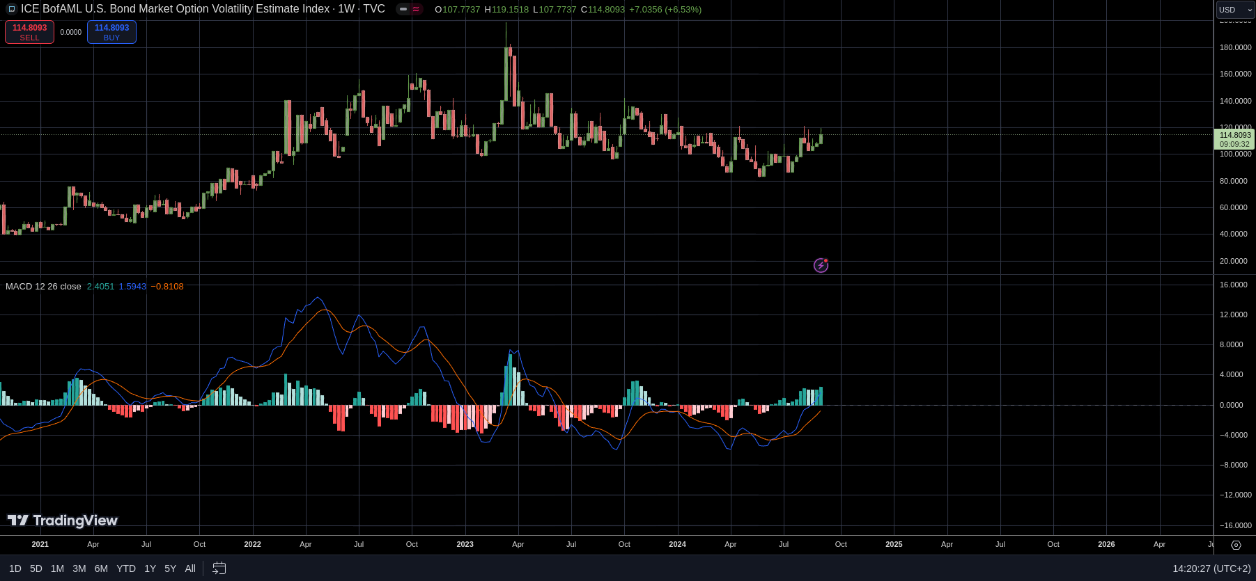Click the symbol icon before the chart title
1256x581 pixels.
click(x=11, y=10)
